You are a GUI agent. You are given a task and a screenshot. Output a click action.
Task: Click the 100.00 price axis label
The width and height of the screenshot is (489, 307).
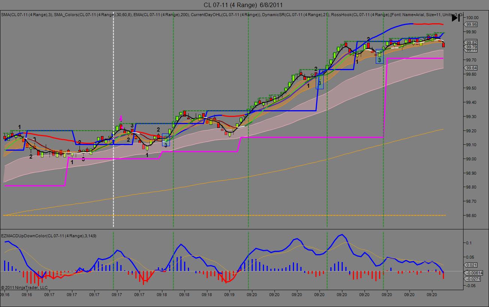[473, 18]
